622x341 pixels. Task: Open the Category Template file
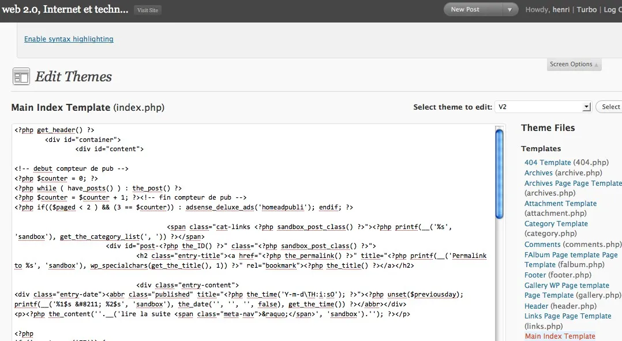[556, 224]
